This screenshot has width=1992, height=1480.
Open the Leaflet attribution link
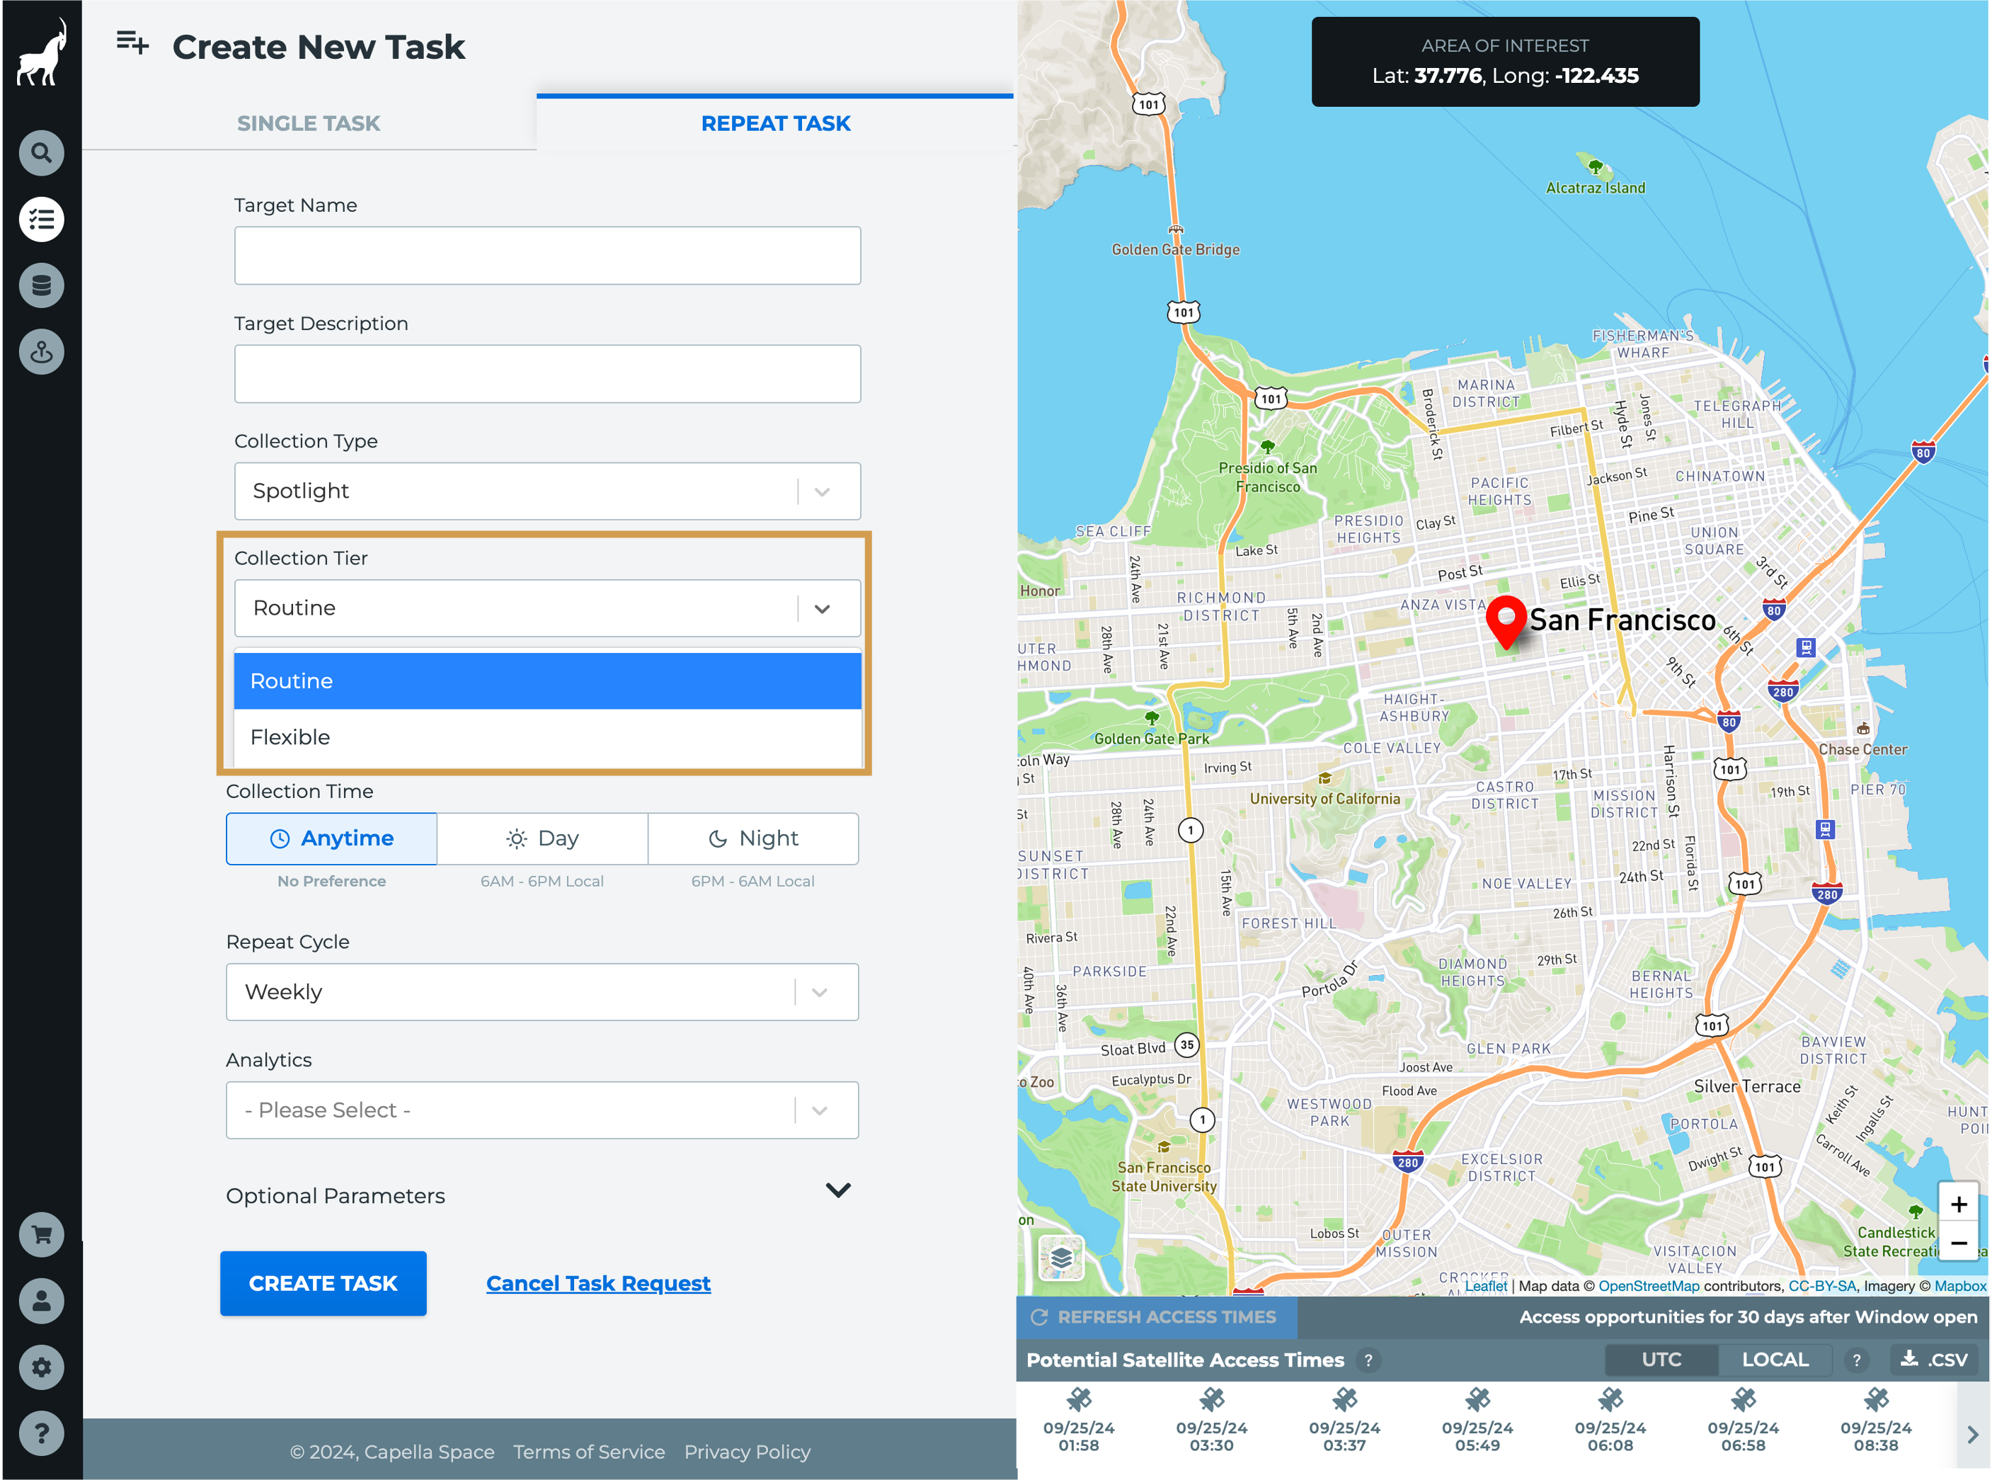(x=1486, y=1287)
